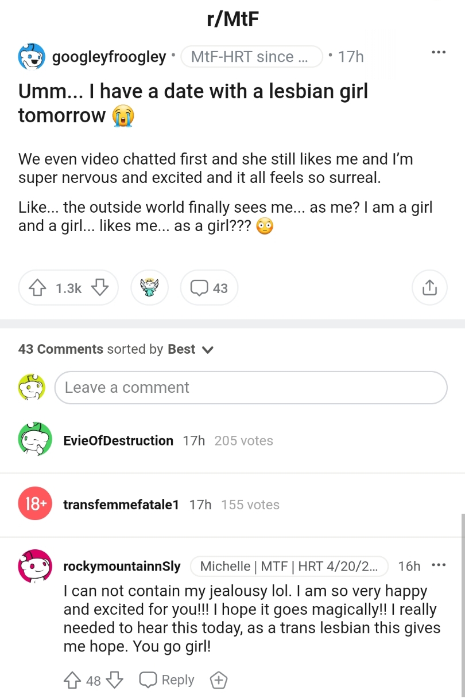Upvote rockymountainnSly's comment

pyautogui.click(x=71, y=680)
